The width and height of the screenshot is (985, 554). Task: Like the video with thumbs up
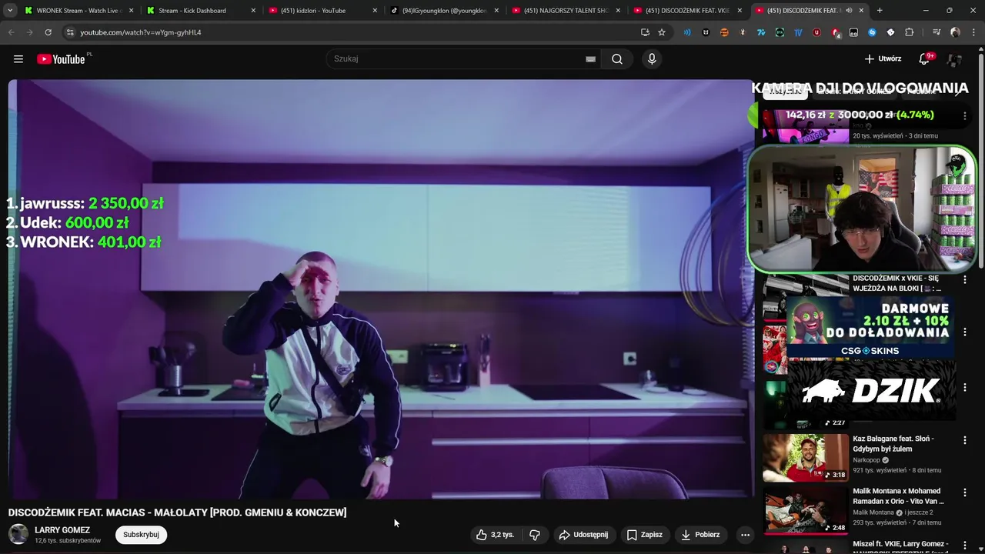coord(495,535)
